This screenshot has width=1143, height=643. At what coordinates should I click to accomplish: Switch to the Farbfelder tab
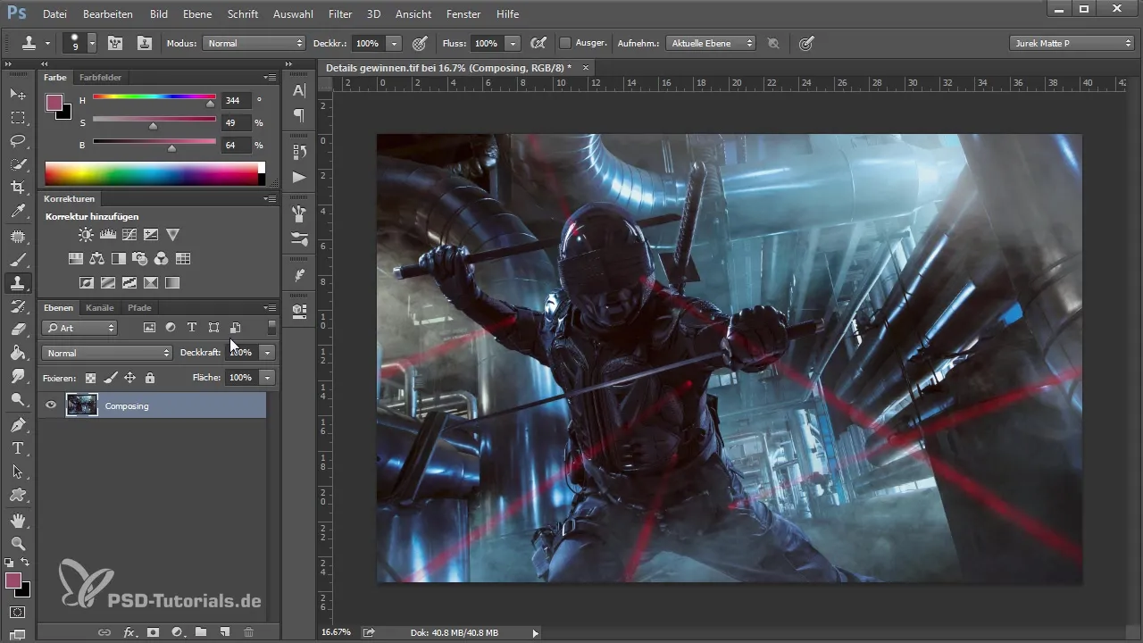pos(100,78)
